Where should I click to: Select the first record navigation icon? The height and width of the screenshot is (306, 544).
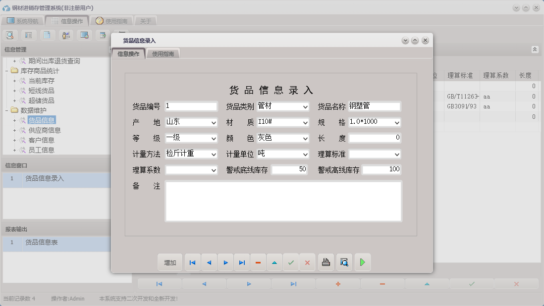coord(192,262)
